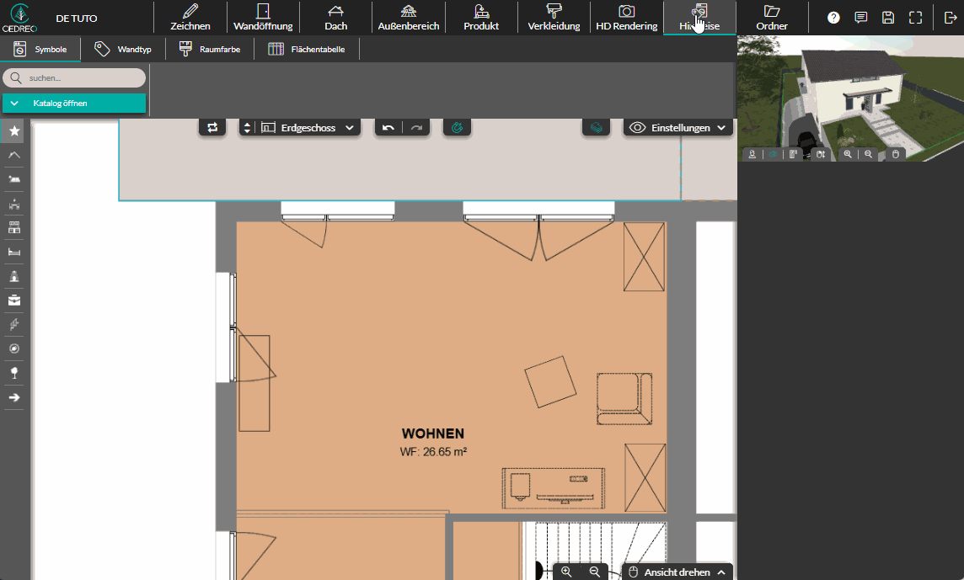Open the help question mark icon
This screenshot has height=580, width=964.
pos(833,18)
